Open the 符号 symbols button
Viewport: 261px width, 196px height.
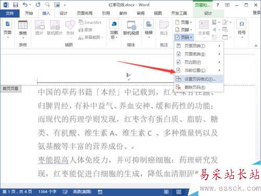click(x=242, y=29)
